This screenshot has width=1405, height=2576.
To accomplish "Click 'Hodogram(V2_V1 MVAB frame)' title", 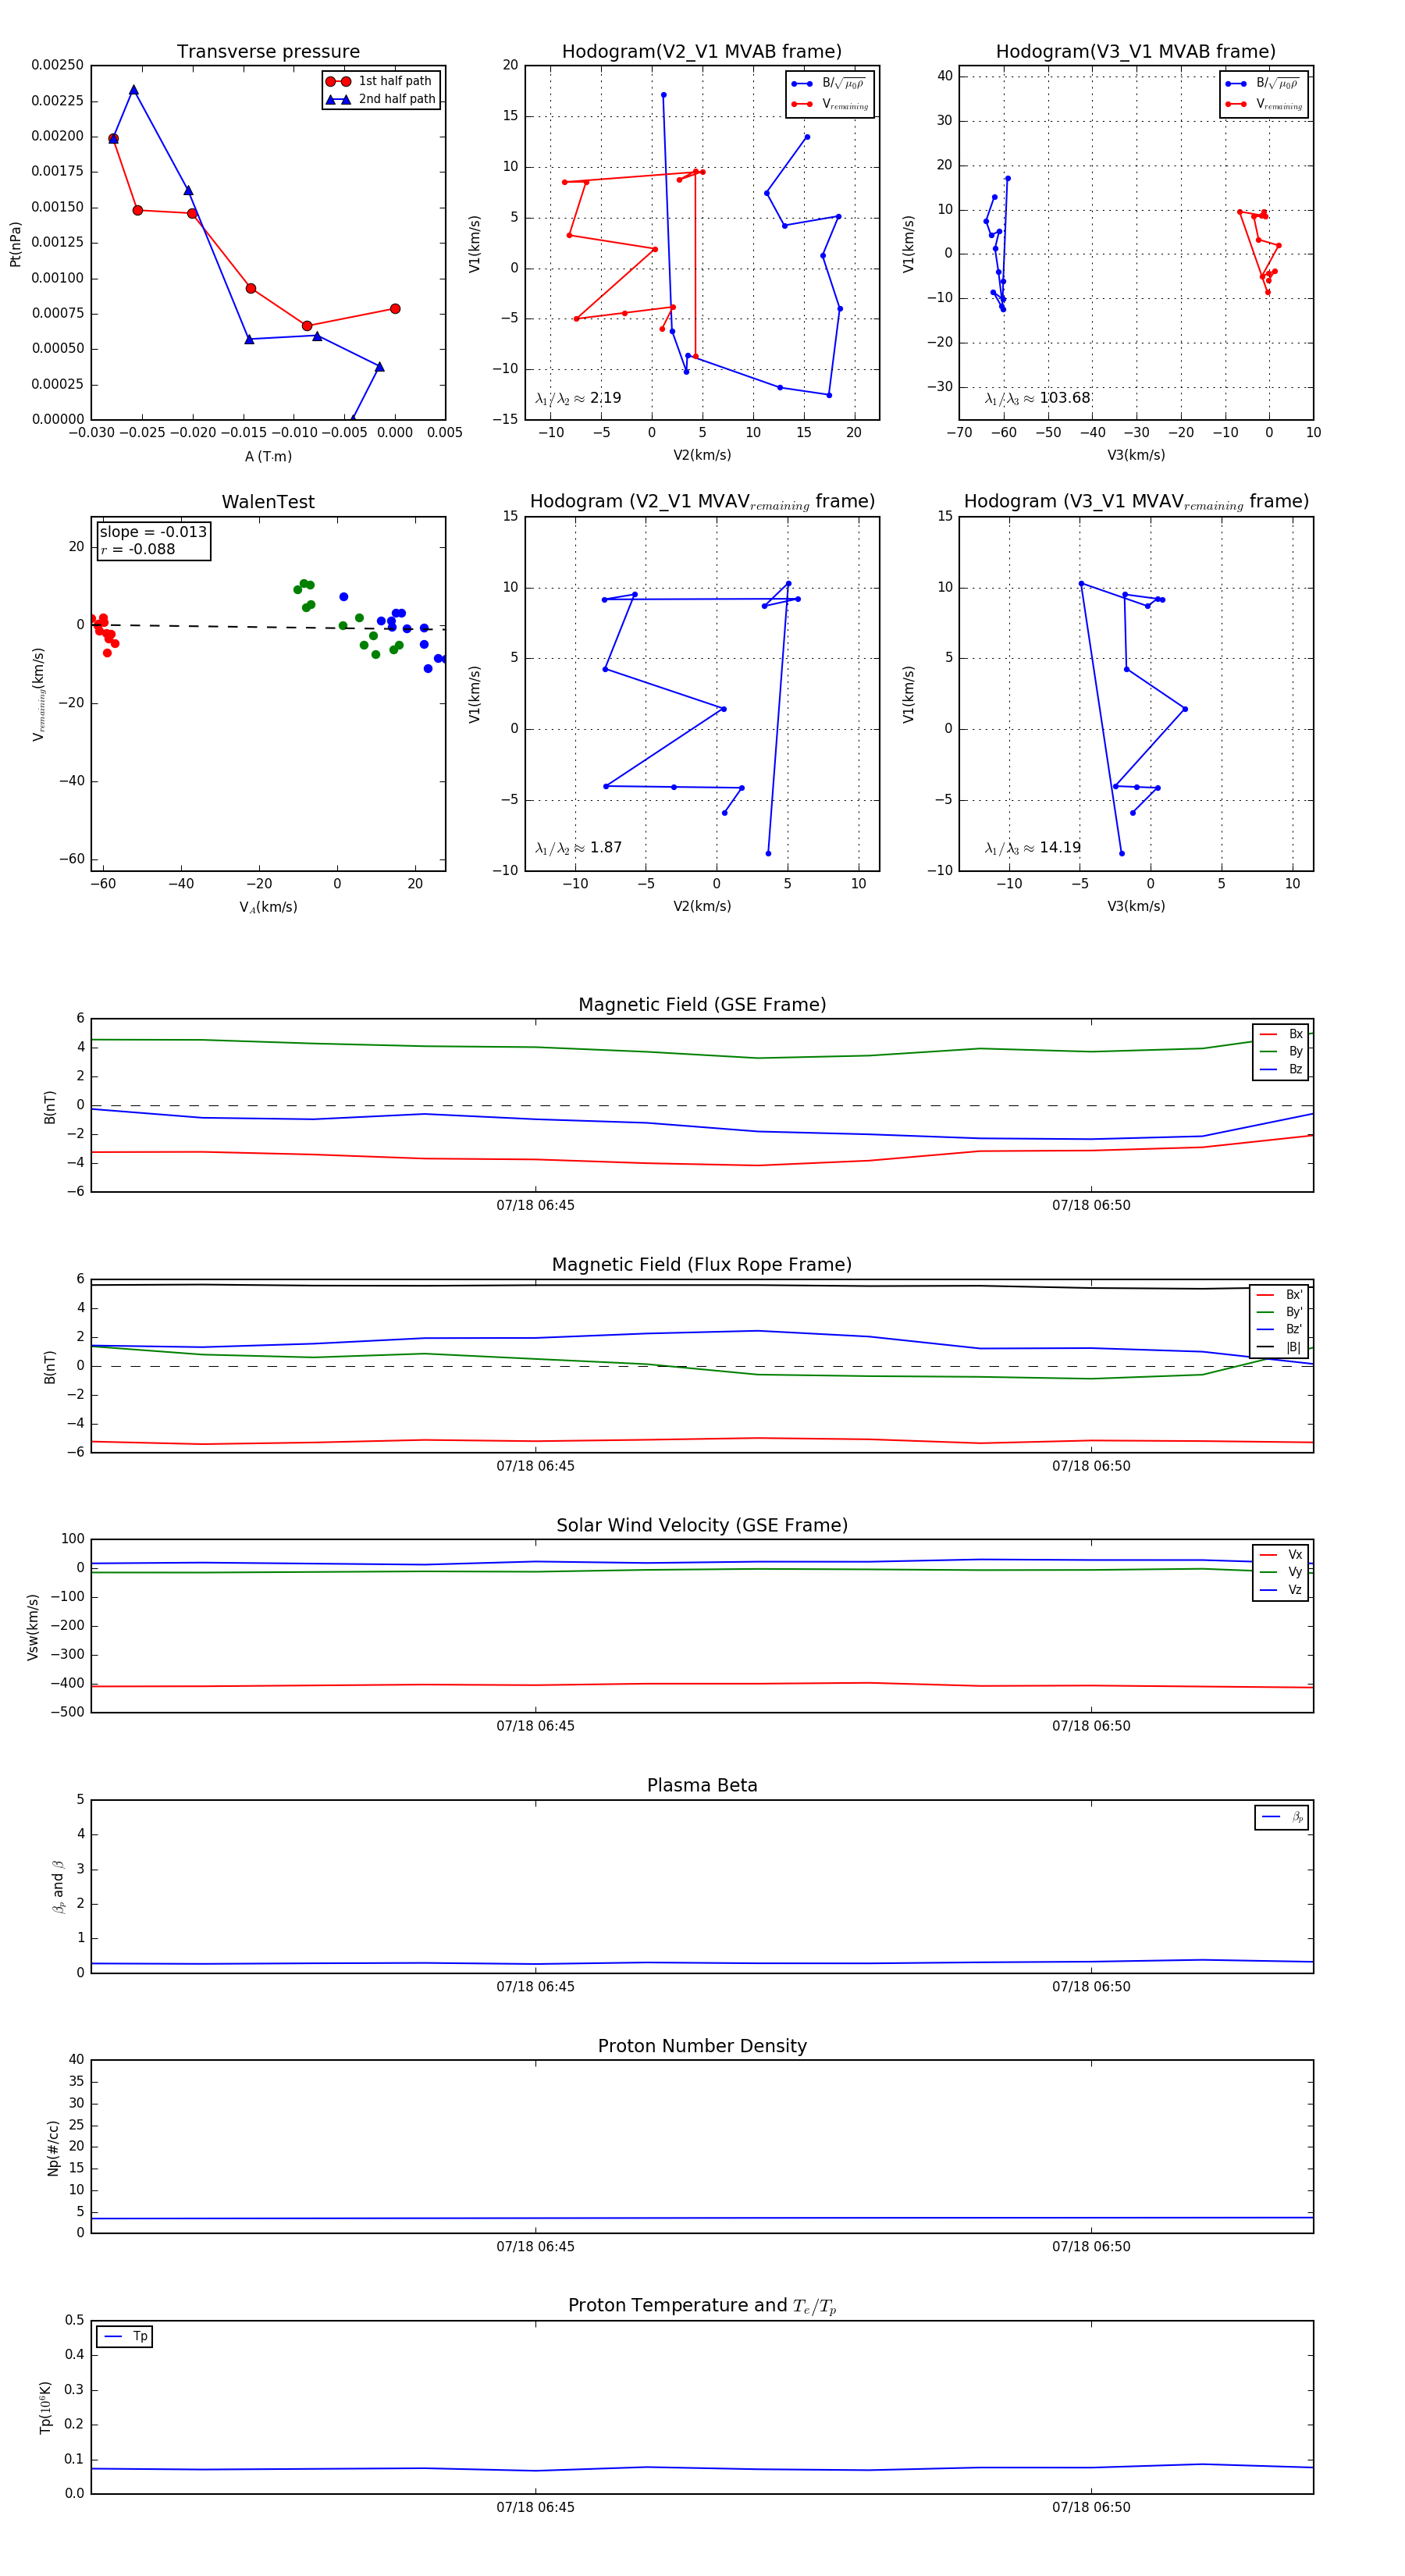I will [x=701, y=52].
